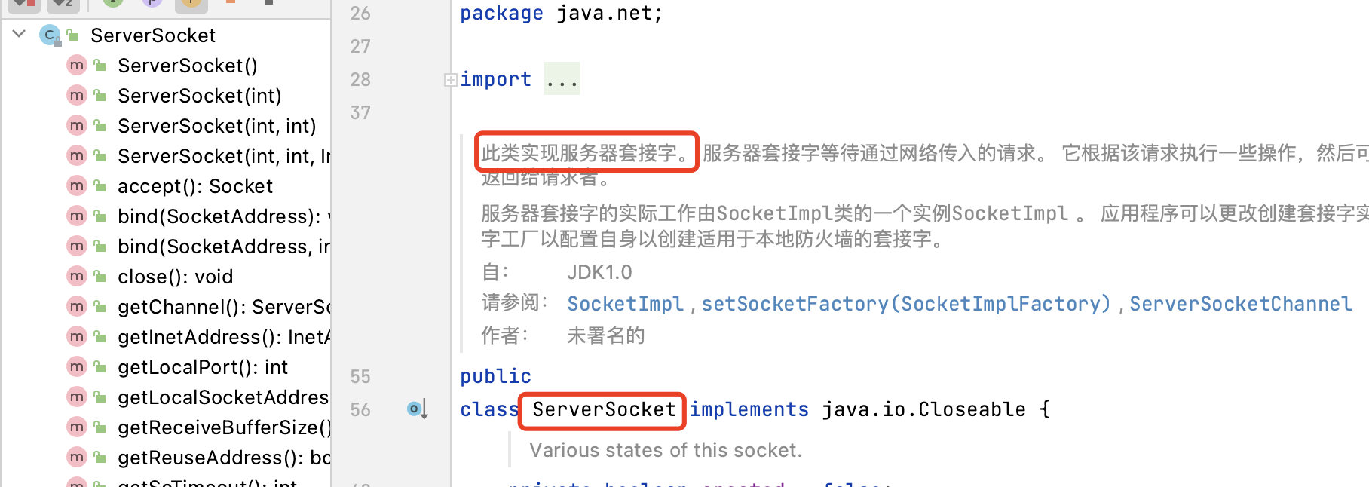This screenshot has width=1369, height=487.
Task: Click the method icon beside close(): void
Action: 77,276
